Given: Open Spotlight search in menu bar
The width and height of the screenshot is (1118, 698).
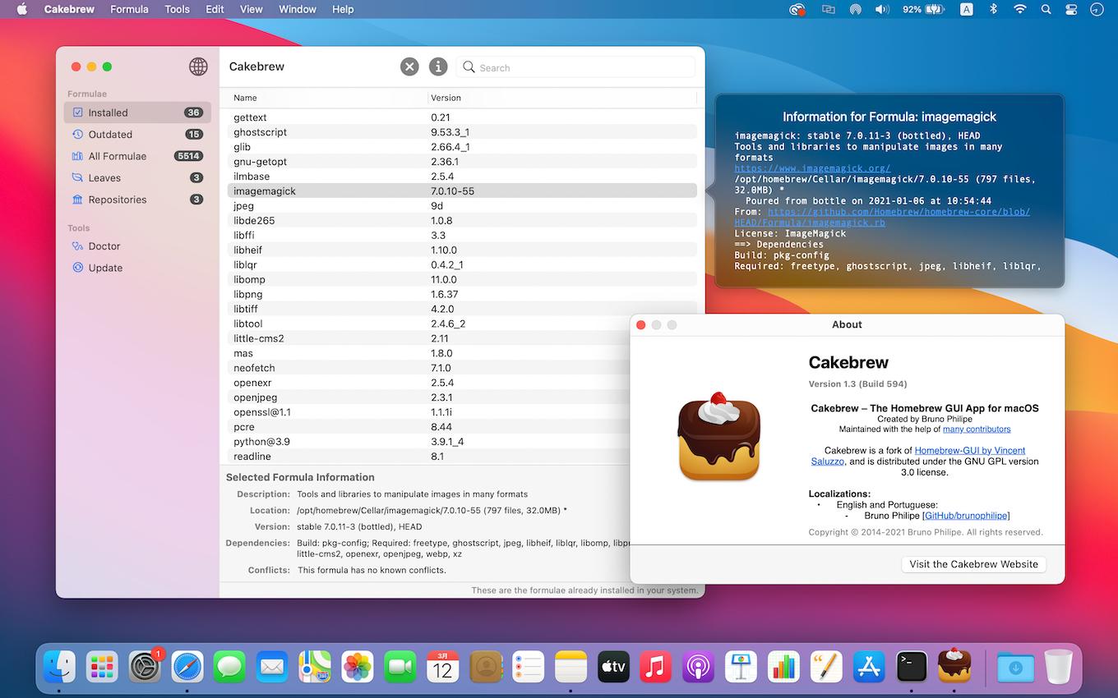Looking at the screenshot, I should point(1046,9).
